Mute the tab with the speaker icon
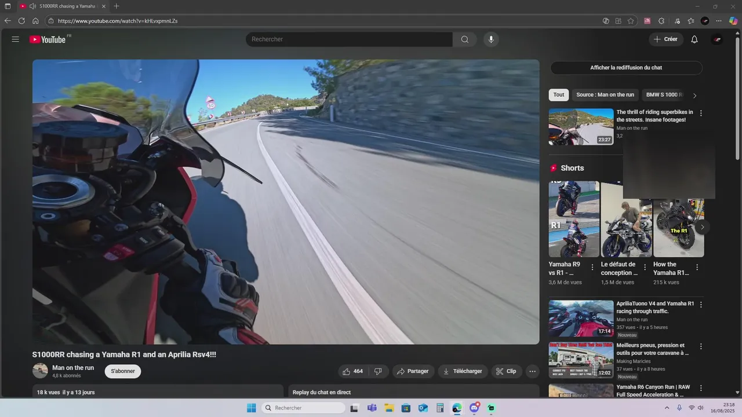Viewport: 742px width, 417px height. [32, 6]
